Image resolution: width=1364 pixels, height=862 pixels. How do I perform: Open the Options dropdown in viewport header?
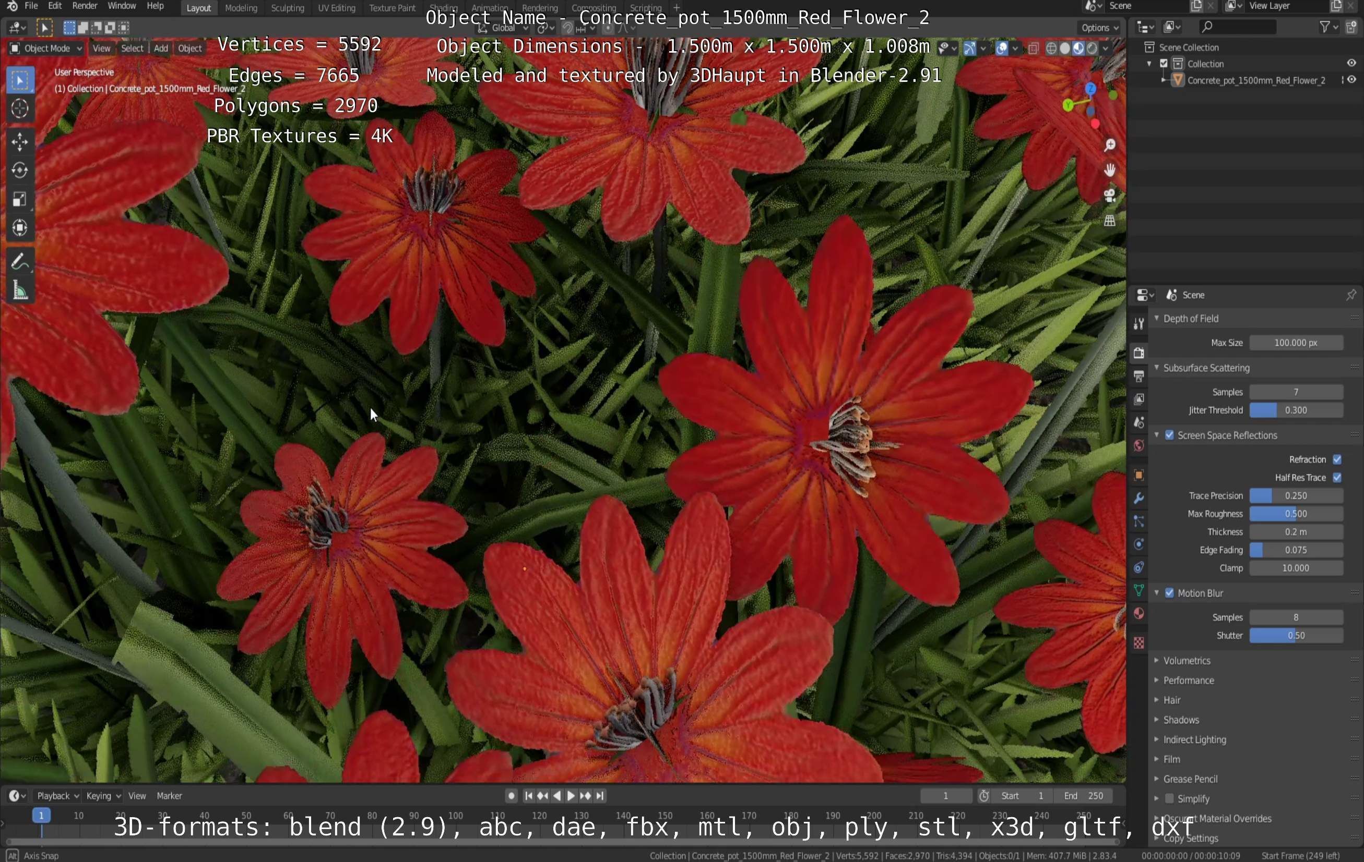(x=1099, y=27)
